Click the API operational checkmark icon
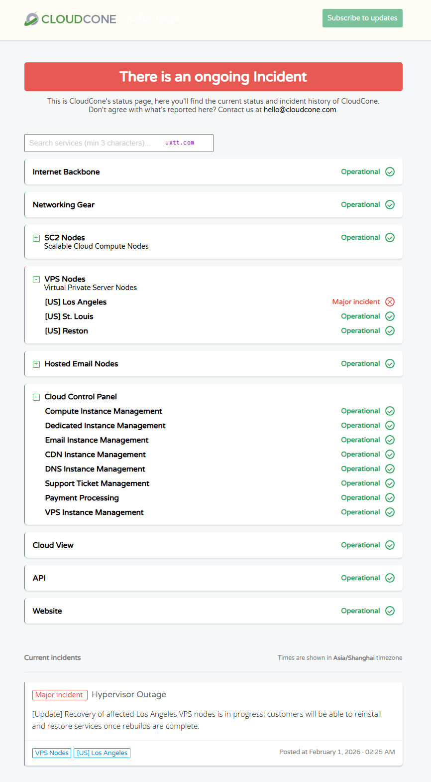Screen dimensions: 431x782 [390, 578]
